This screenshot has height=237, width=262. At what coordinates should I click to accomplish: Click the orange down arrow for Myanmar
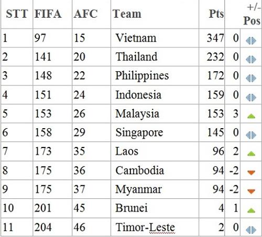(251, 191)
